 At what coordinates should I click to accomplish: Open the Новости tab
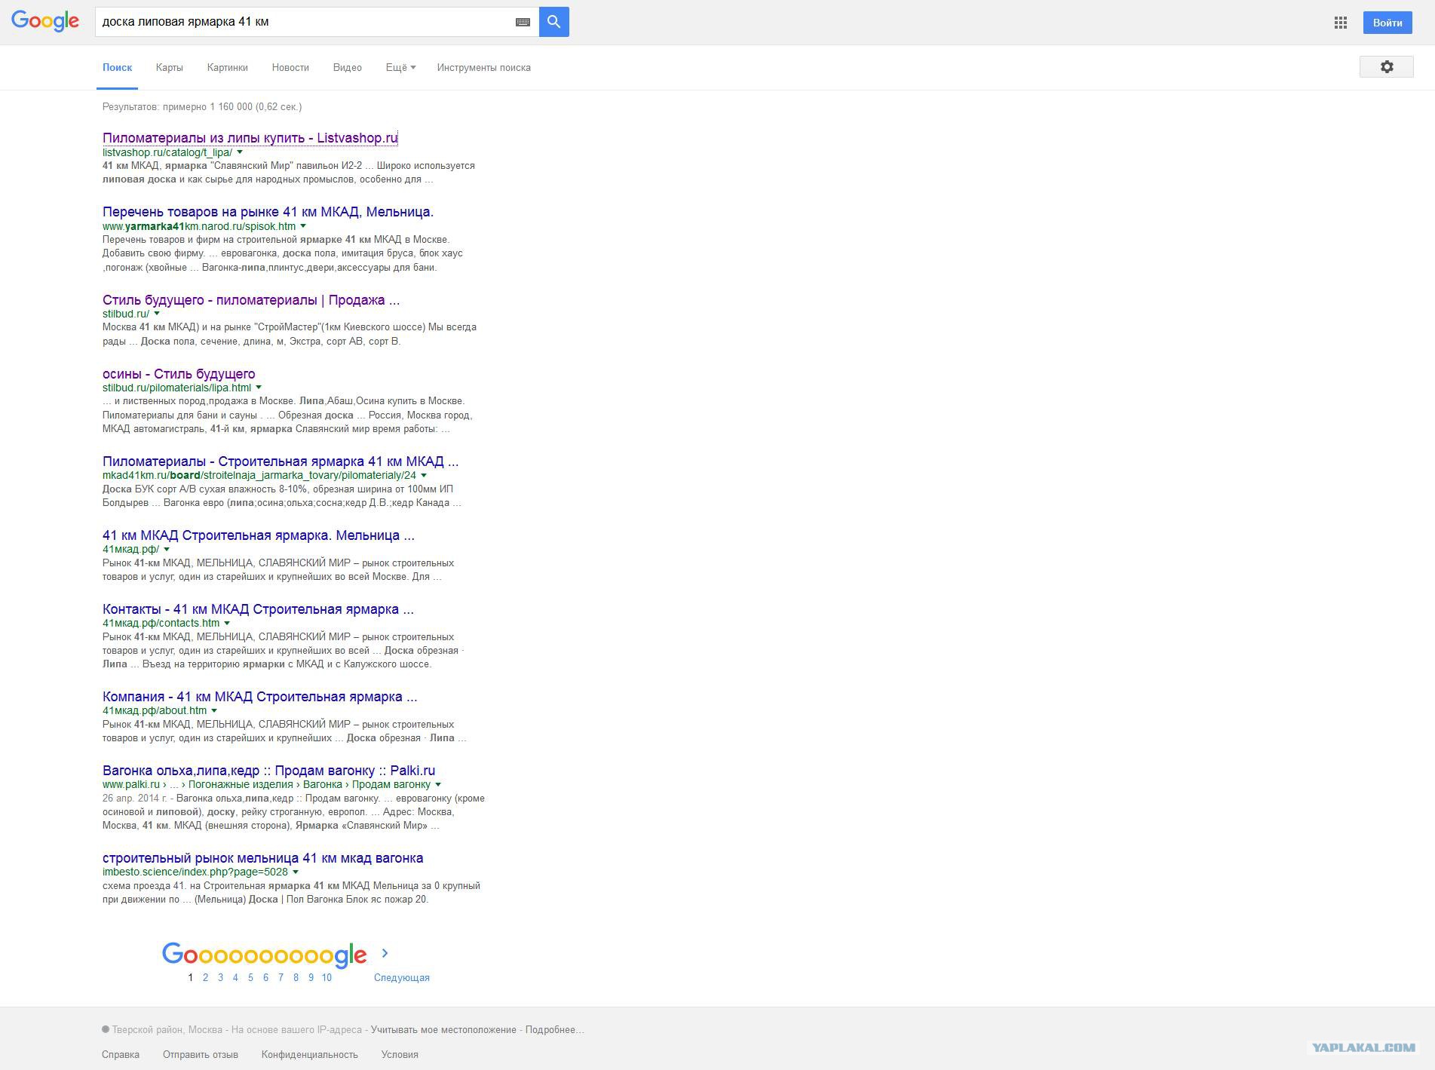click(290, 67)
